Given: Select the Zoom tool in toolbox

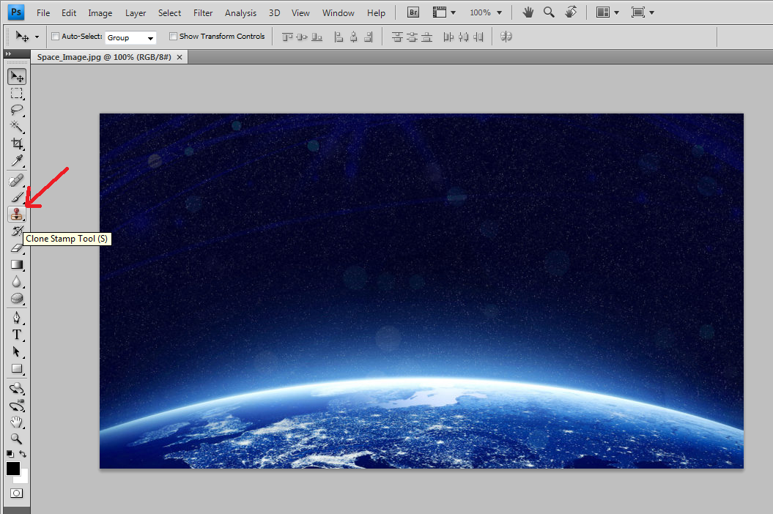Looking at the screenshot, I should click(17, 439).
